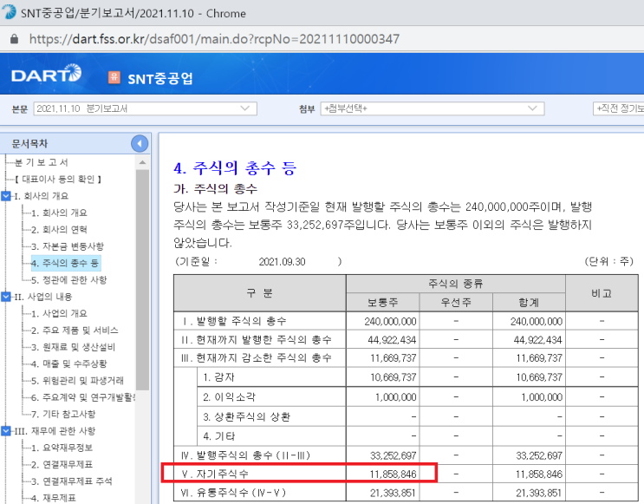The height and width of the screenshot is (504, 644).
Task: Click the padlock icon in the address bar
Action: point(14,39)
